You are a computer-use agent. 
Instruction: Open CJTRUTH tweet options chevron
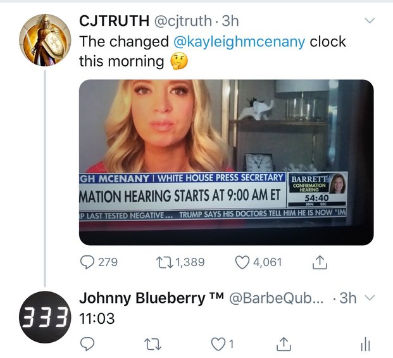point(370,20)
